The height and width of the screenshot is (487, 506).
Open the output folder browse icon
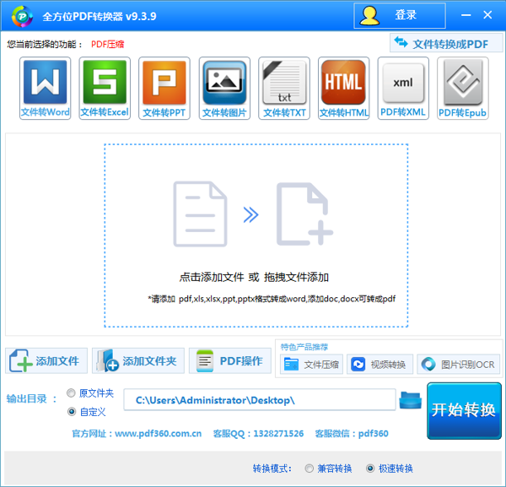click(x=410, y=399)
